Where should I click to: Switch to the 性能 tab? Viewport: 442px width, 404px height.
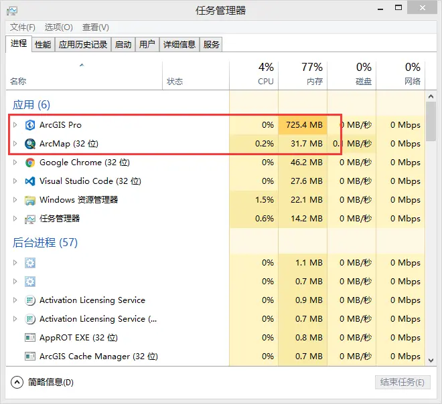(43, 45)
